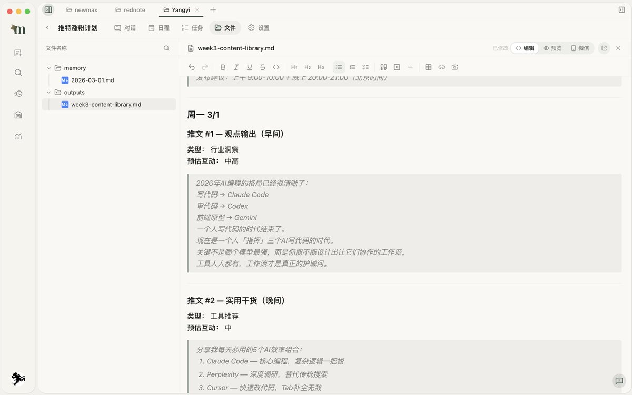Toggle underline formatting

pyautogui.click(x=249, y=67)
